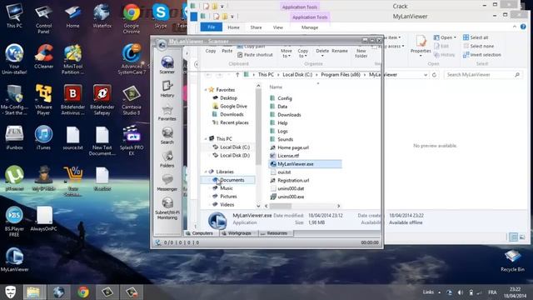Image resolution: width=533 pixels, height=300 pixels.
Task: Open History in MyLanViewer sidebar
Action: (167, 89)
